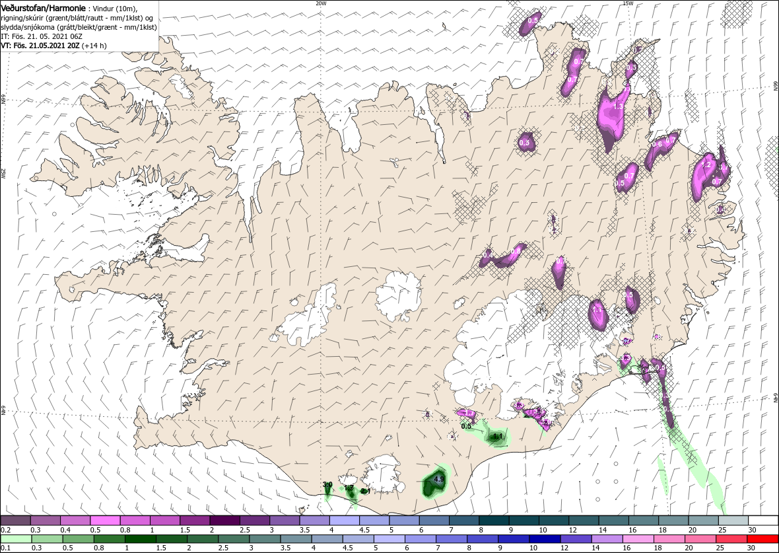This screenshot has height=553, width=779.
Task: Select top-row bright pink swatch labeled 0.5
Action: [105, 521]
